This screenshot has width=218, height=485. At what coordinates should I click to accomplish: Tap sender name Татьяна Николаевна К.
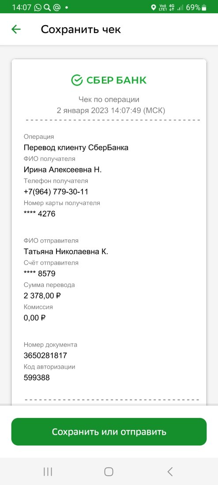(66, 251)
